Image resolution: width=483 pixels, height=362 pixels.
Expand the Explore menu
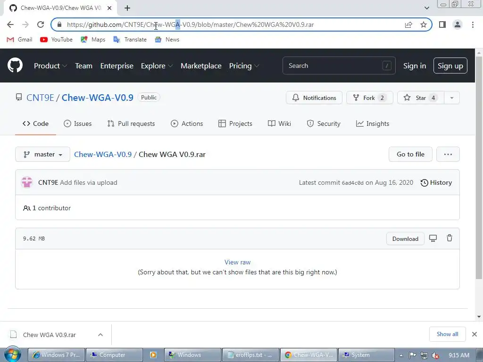click(x=157, y=66)
